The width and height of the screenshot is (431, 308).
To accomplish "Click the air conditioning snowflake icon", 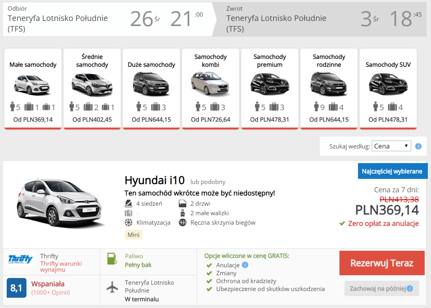I will [x=128, y=222].
